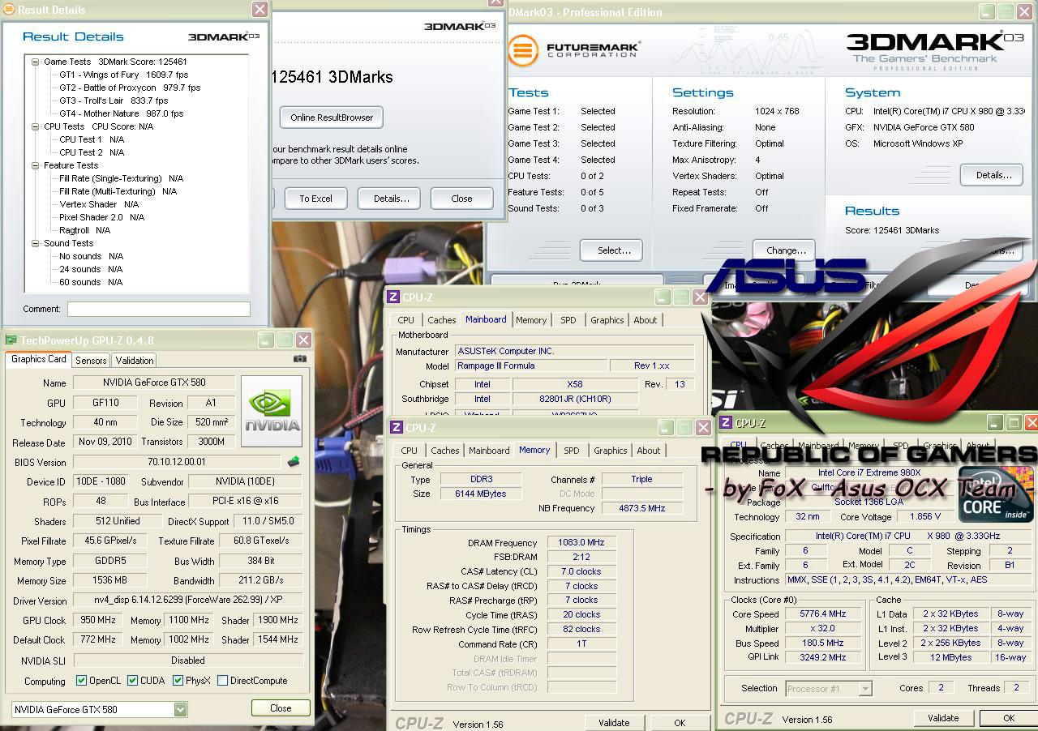Viewport: 1038px width, 731px height.
Task: Open Mainboard tab in CPU-Z Memory window
Action: [x=489, y=451]
